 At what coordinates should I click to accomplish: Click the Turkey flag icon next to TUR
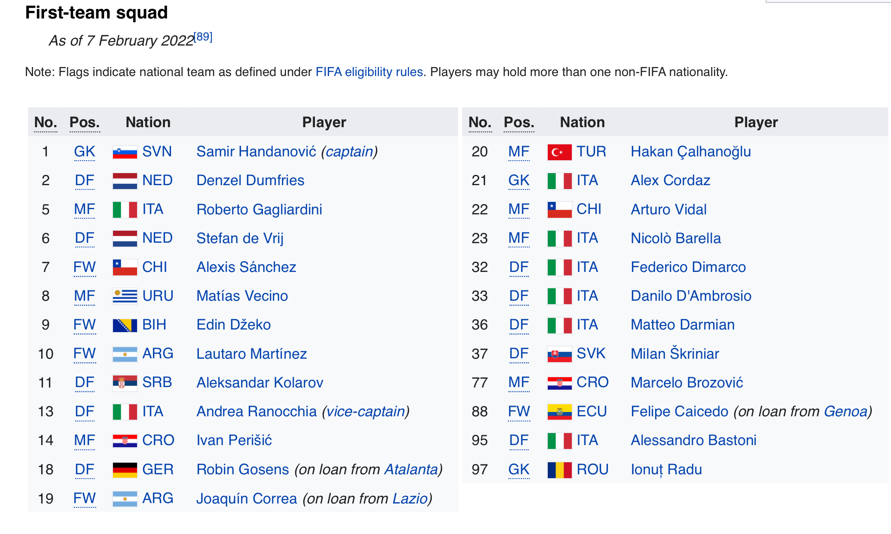pyautogui.click(x=559, y=152)
